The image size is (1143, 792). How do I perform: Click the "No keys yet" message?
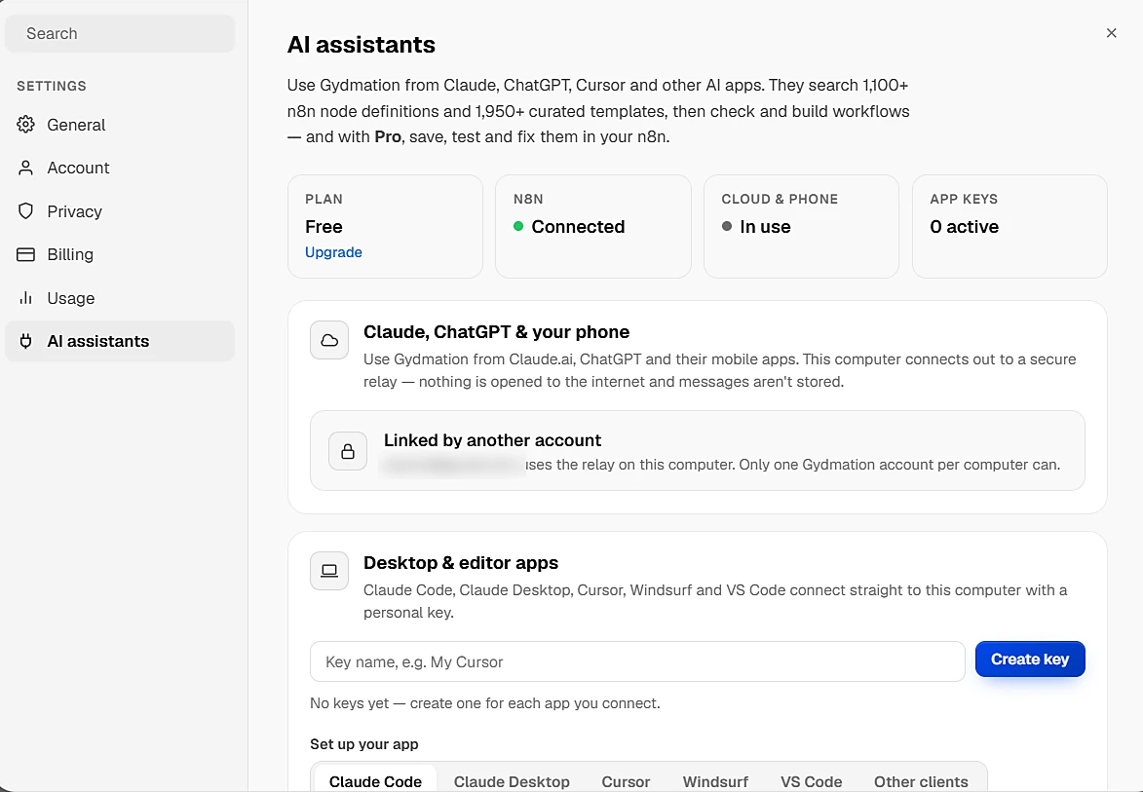coord(484,703)
